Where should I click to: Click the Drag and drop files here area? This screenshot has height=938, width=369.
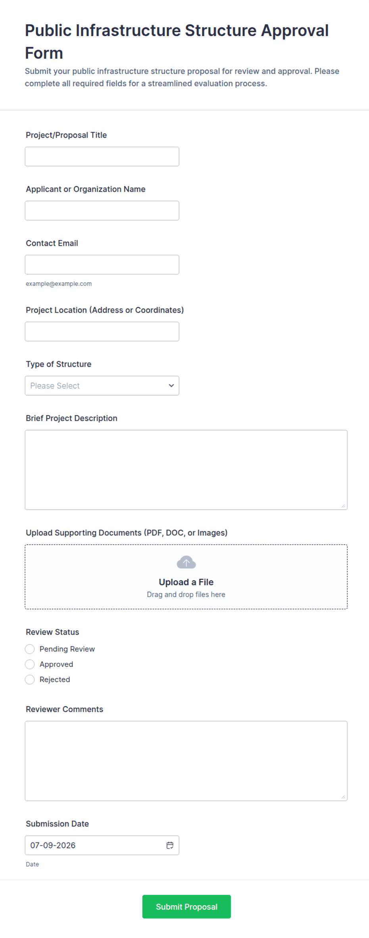[186, 594]
